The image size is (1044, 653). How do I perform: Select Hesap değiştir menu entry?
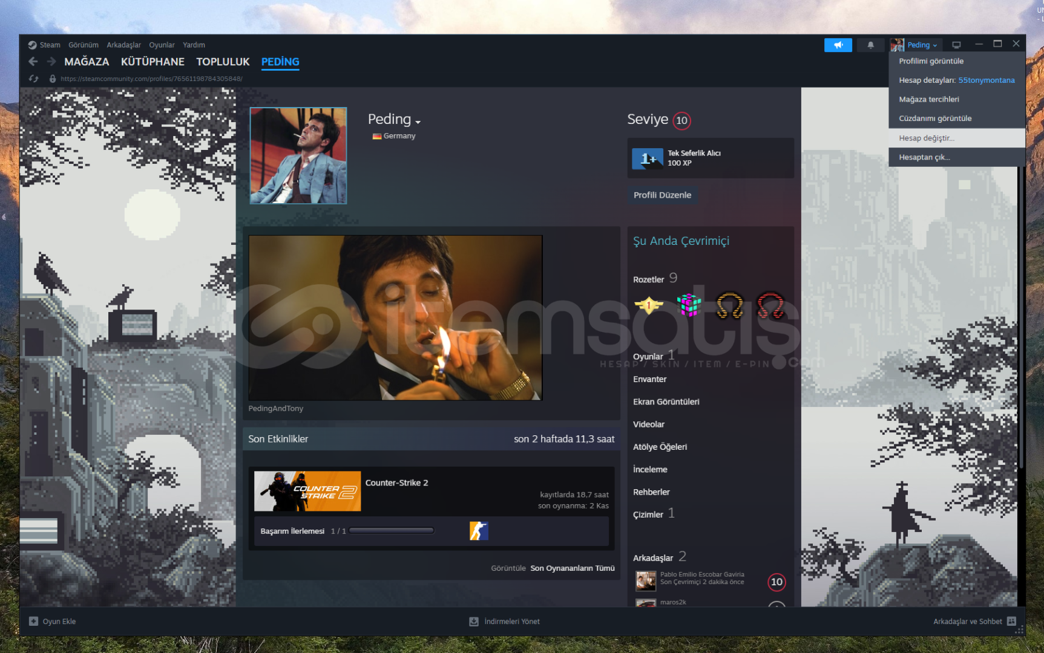926,138
